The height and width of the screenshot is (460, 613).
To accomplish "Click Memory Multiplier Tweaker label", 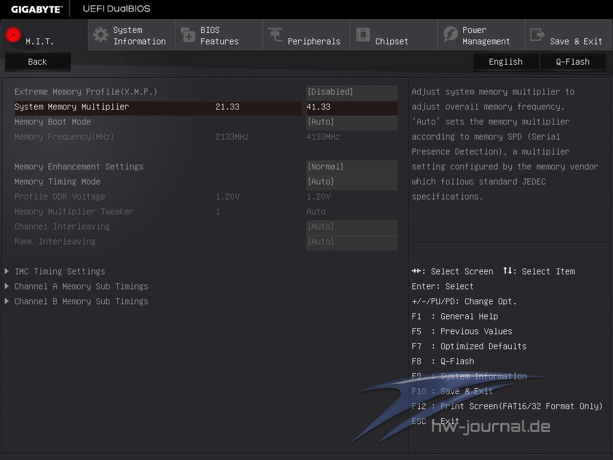I will coord(74,212).
